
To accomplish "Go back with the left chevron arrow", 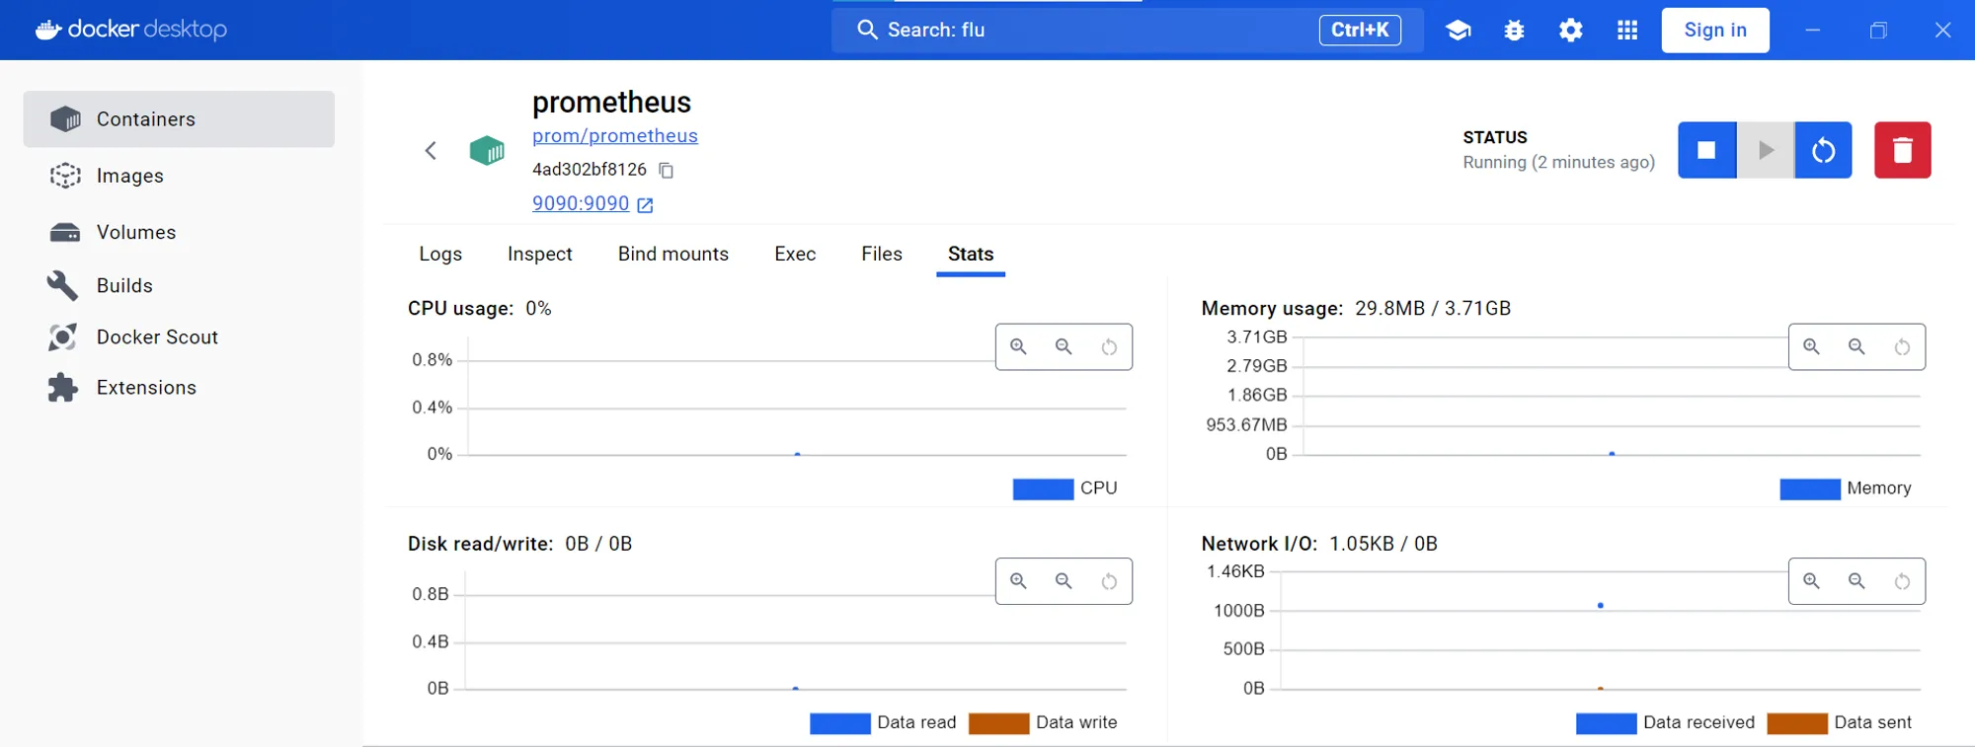I will [431, 150].
